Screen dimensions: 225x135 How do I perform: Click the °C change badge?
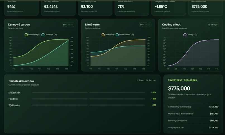click(213, 25)
